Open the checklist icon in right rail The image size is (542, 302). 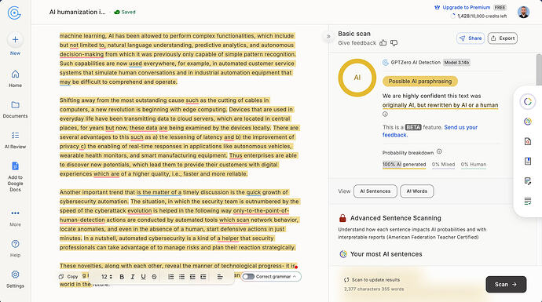click(528, 202)
